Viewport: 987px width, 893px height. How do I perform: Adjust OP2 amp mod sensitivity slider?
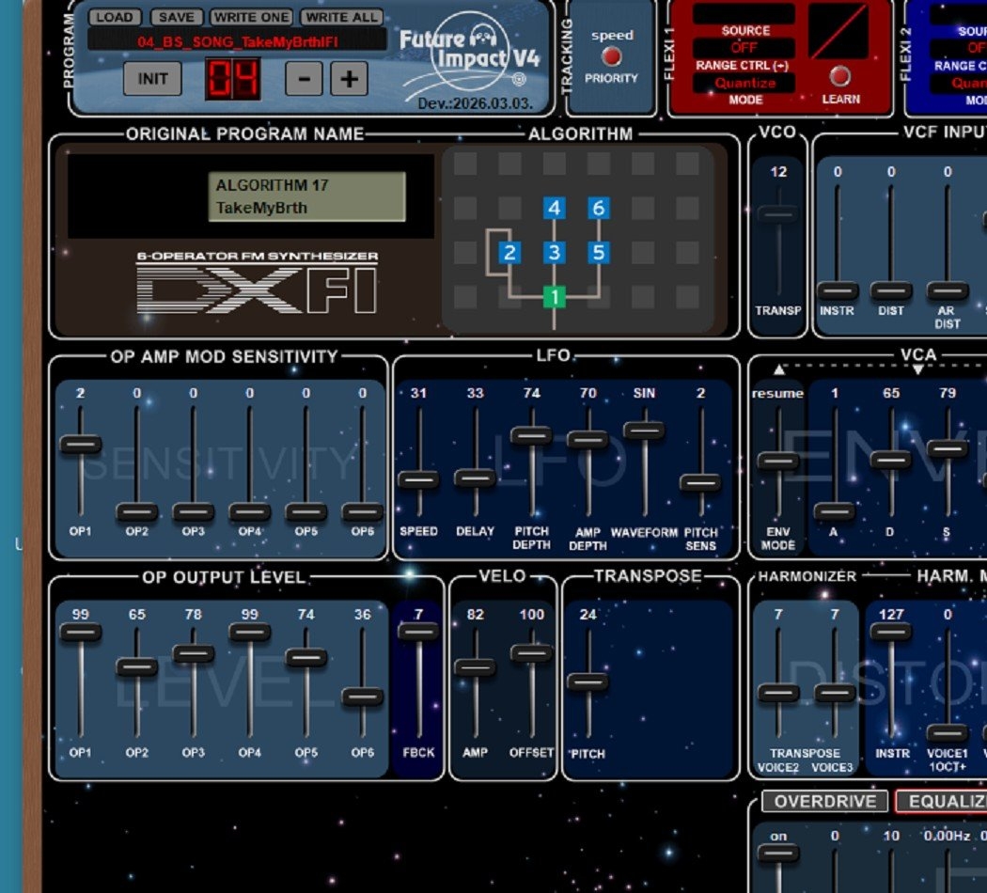[x=137, y=511]
